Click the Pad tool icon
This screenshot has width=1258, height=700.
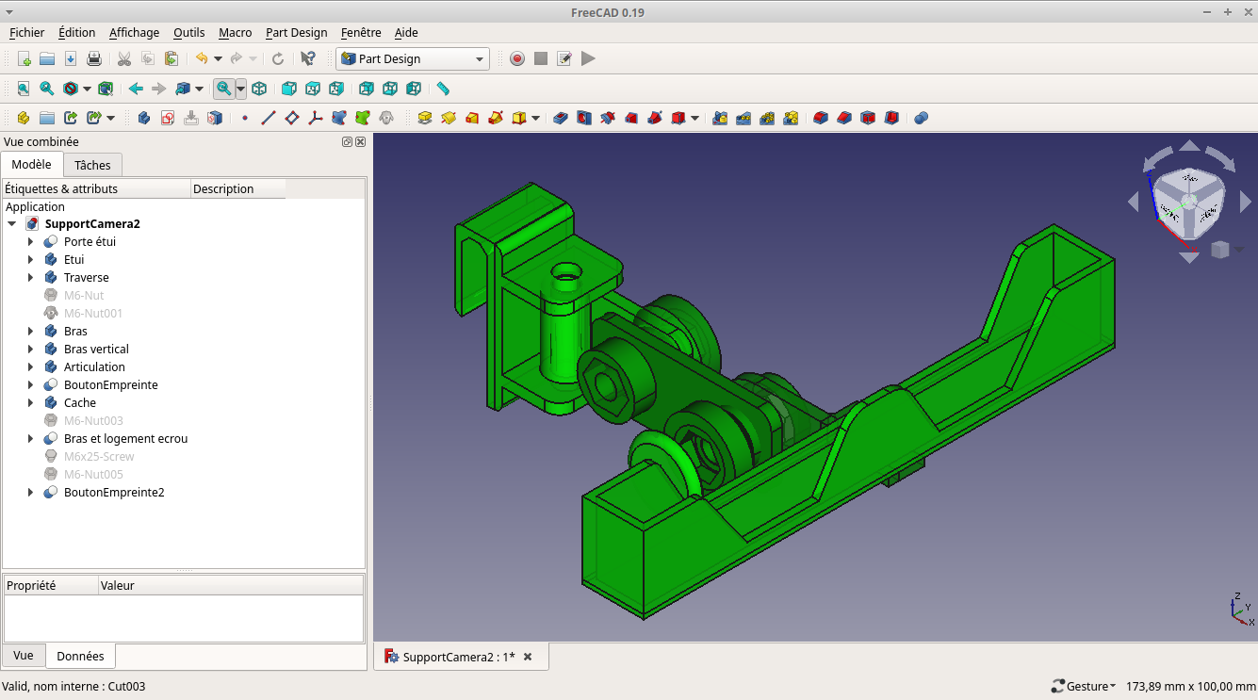(x=425, y=118)
